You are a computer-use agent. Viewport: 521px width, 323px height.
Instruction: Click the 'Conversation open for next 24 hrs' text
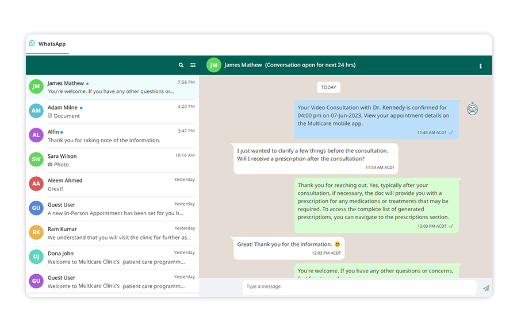click(x=311, y=65)
